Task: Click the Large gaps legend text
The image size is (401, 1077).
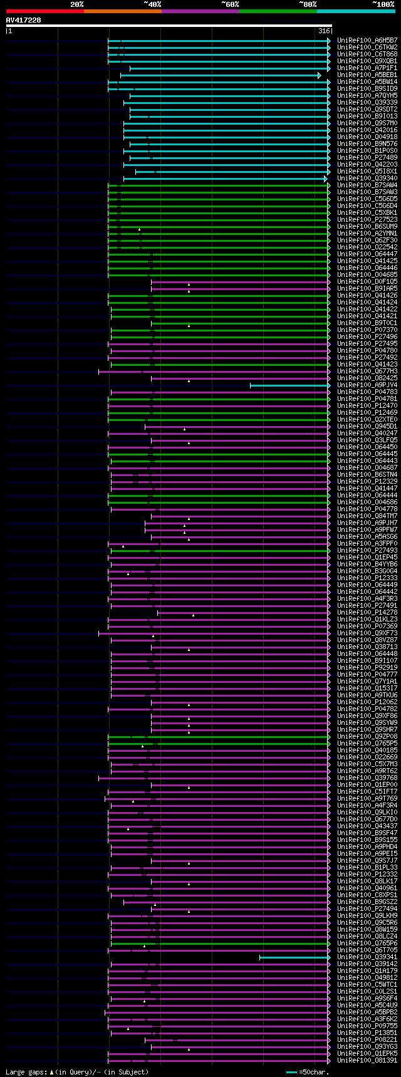Action: 77,1072
